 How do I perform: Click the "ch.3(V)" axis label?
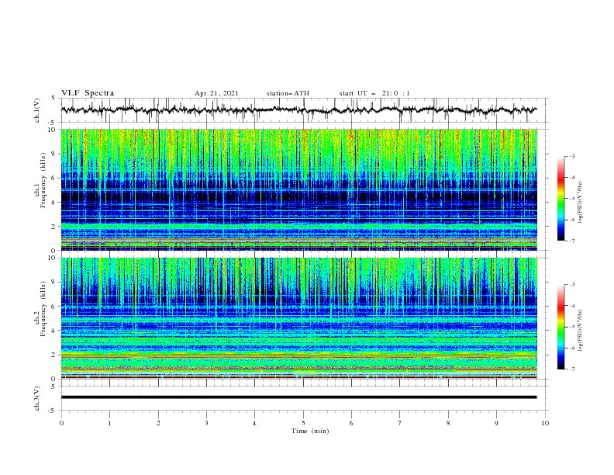pyautogui.click(x=37, y=398)
